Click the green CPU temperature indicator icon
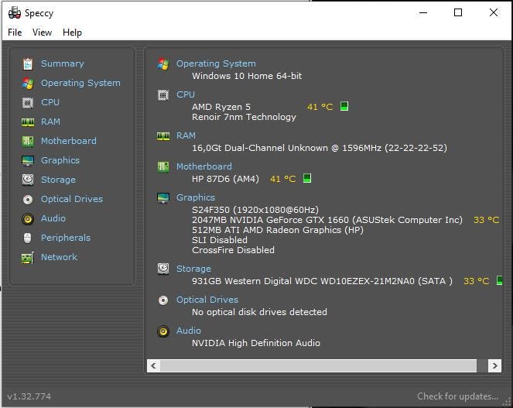Screen dimensions: 513x408 (344, 106)
